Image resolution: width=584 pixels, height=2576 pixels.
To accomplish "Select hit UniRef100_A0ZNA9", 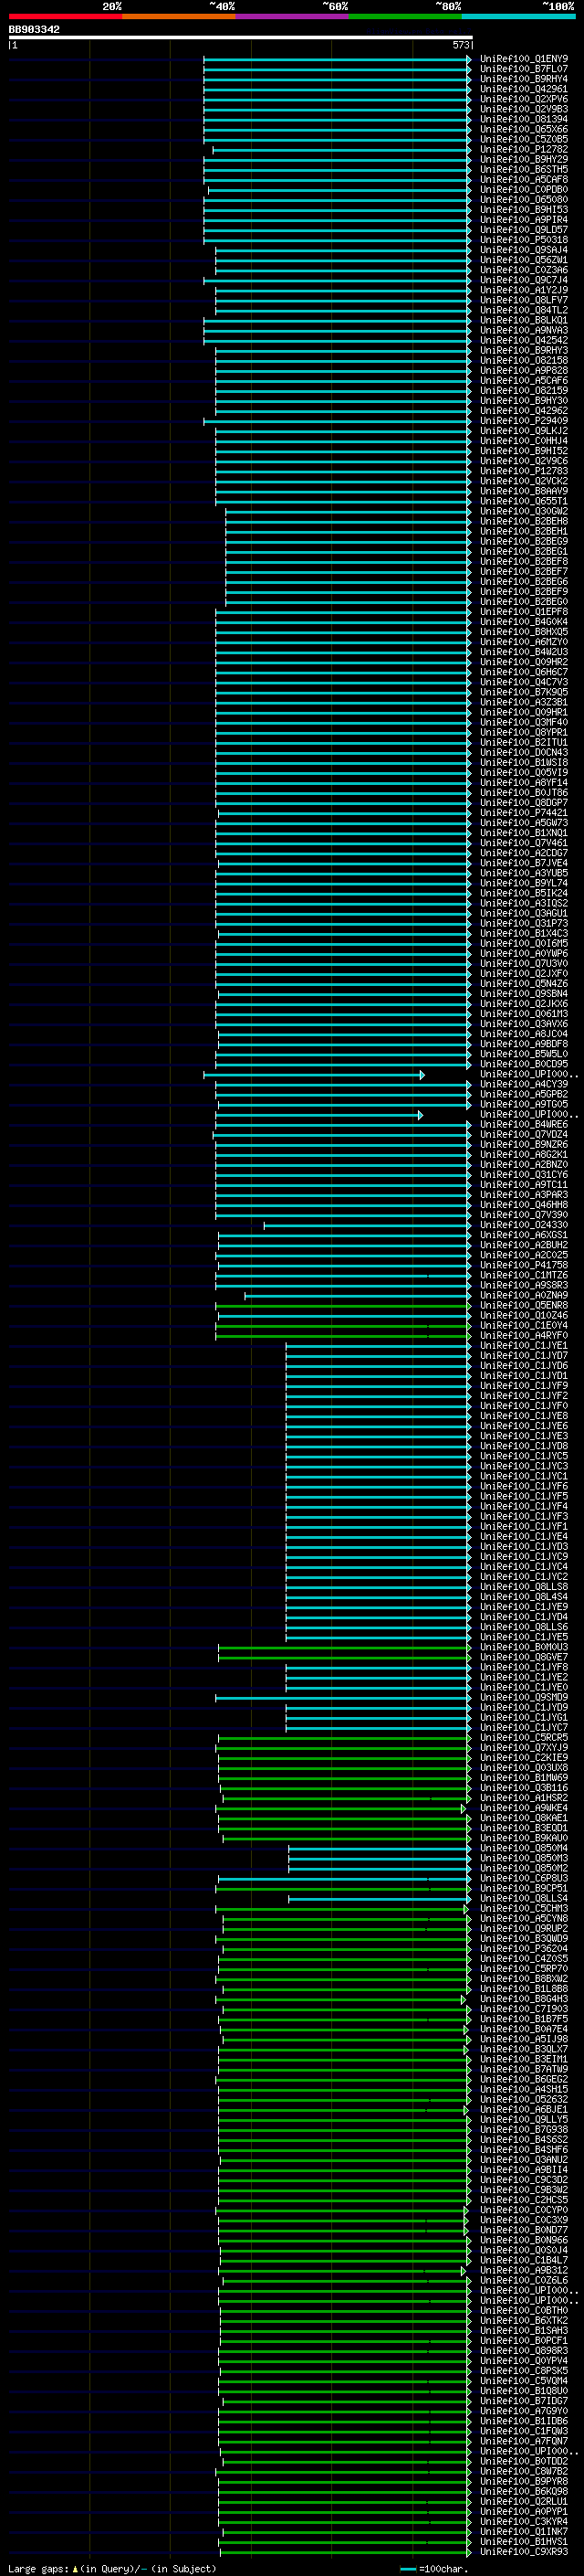I will tap(524, 1295).
